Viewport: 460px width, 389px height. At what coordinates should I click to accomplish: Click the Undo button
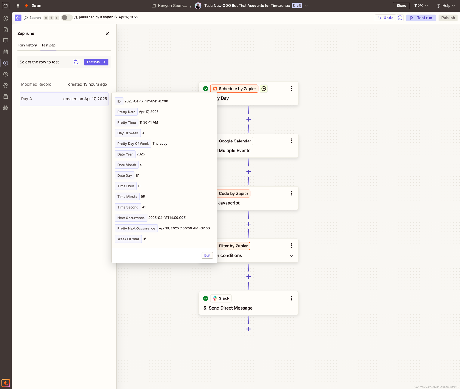pyautogui.click(x=385, y=18)
